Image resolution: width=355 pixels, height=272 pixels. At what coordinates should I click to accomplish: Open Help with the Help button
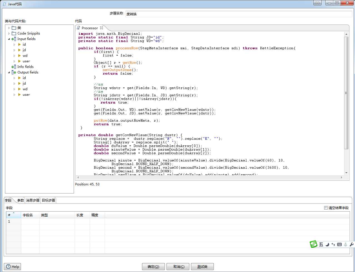point(13,267)
